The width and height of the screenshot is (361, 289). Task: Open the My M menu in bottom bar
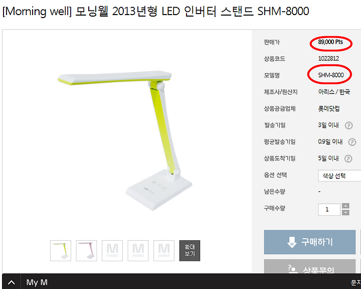tap(37, 282)
